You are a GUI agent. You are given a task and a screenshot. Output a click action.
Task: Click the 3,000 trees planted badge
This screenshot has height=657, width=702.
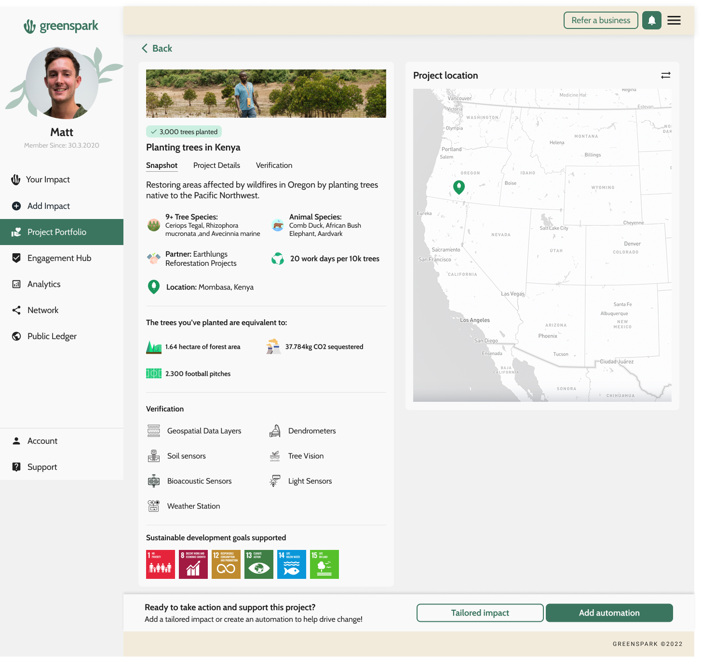(x=184, y=132)
